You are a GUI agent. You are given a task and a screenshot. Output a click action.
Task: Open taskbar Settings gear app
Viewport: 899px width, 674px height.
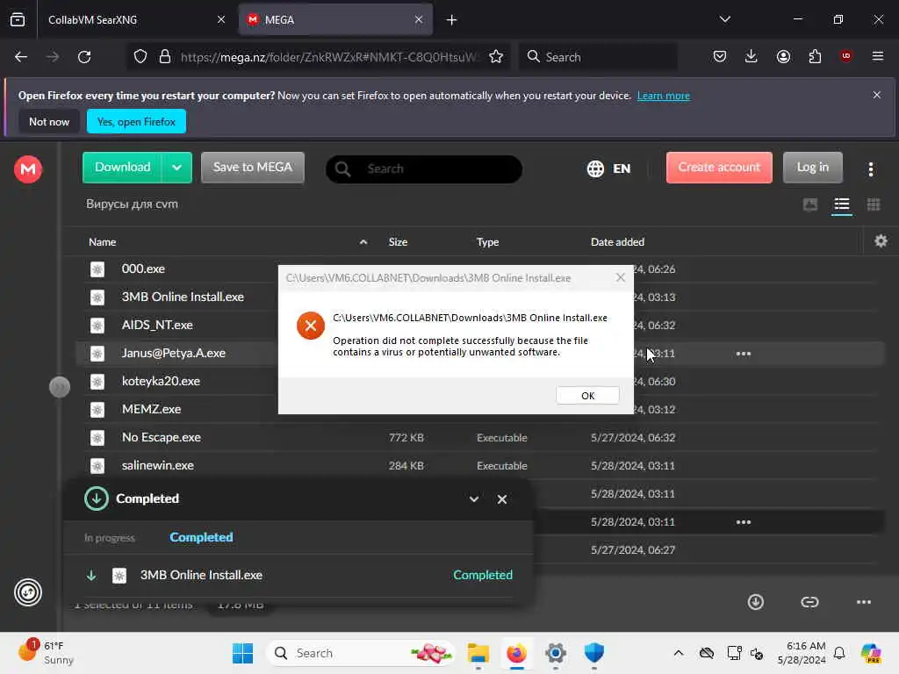[x=555, y=653]
